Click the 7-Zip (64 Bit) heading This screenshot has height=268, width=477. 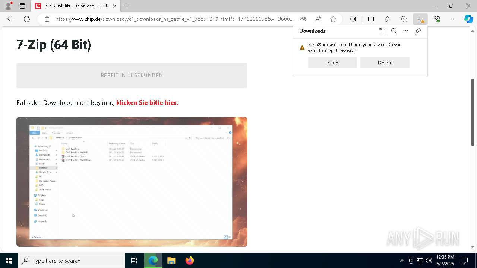(54, 45)
